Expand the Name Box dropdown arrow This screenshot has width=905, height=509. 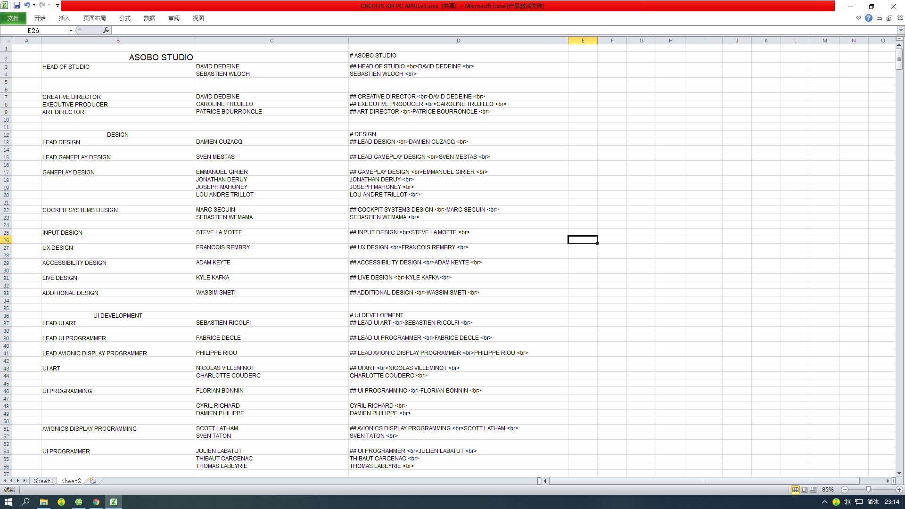tap(71, 30)
